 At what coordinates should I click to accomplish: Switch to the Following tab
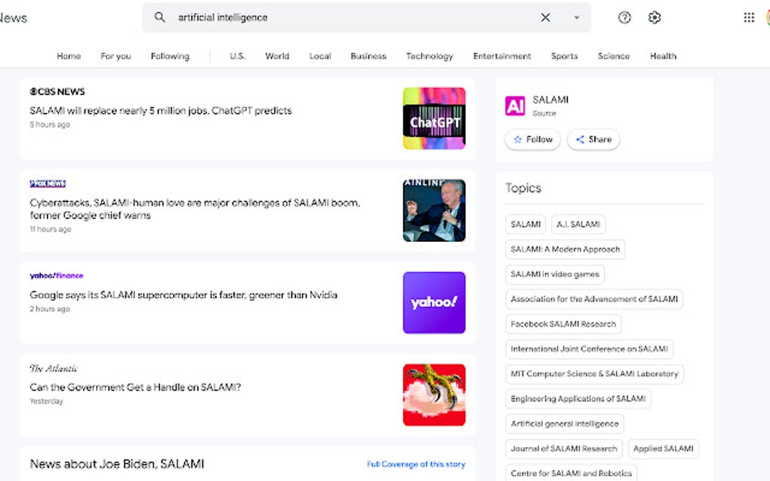coord(170,56)
